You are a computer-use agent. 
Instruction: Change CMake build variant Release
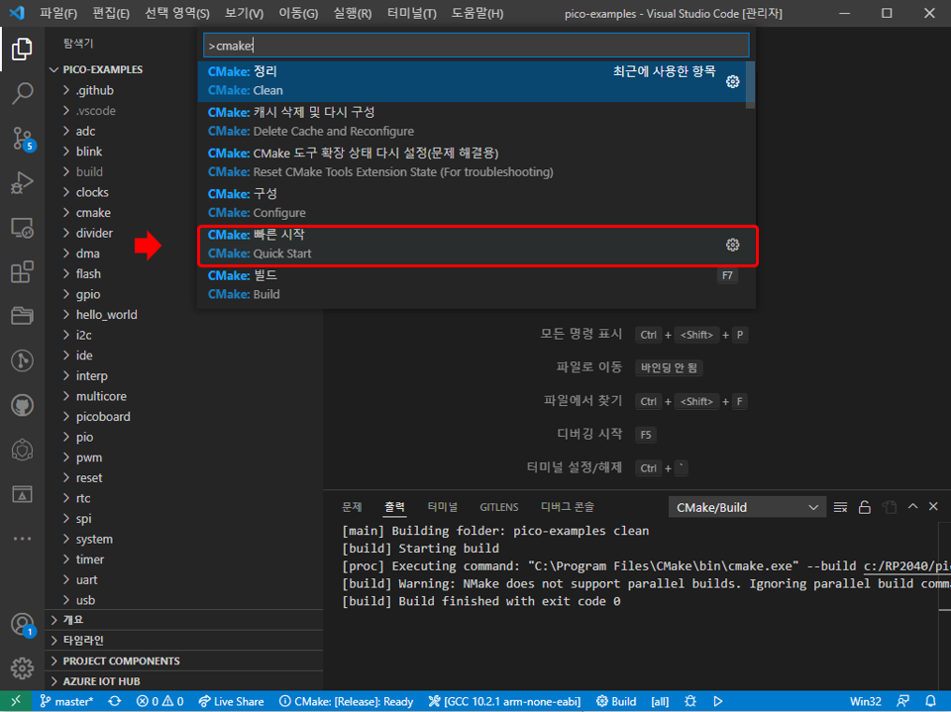[347, 701]
